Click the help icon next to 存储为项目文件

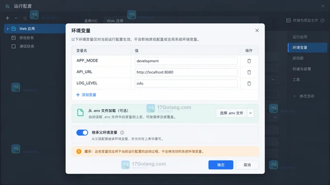click(x=322, y=21)
